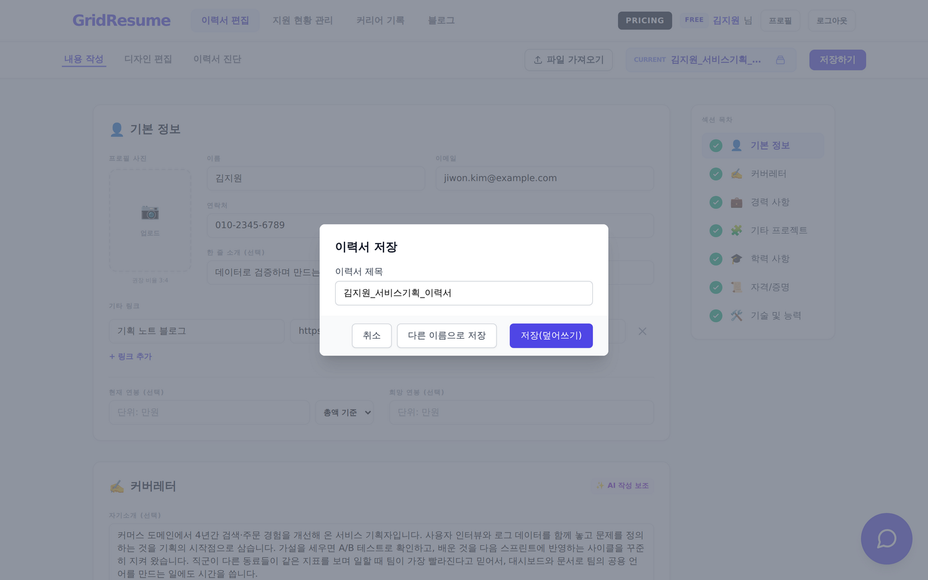Click the 김지원 님 user name
Screen dimensions: 928x580
(732, 20)
